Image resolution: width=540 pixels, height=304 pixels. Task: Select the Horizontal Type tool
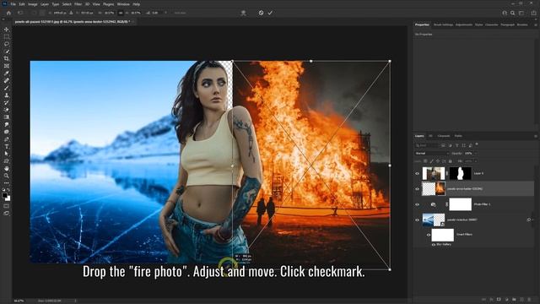(6, 146)
